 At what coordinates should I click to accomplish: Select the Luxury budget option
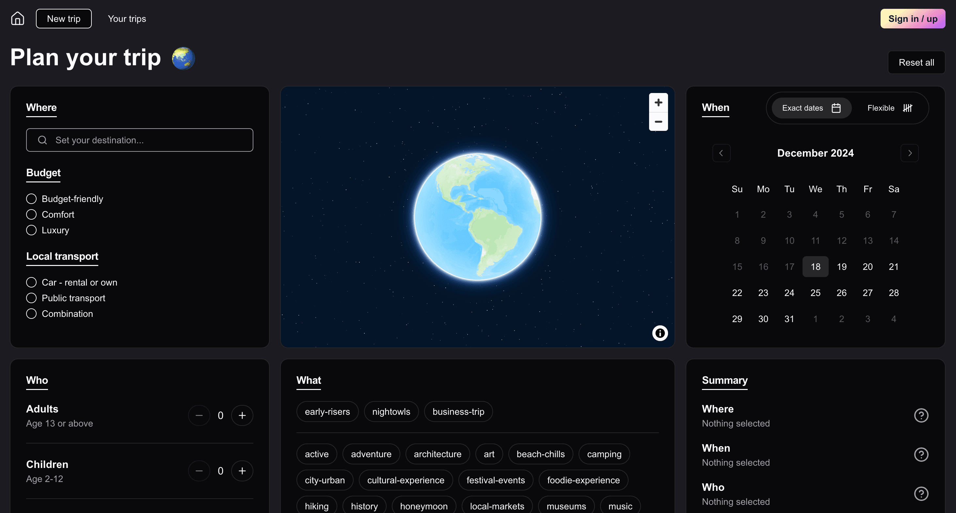click(x=32, y=230)
